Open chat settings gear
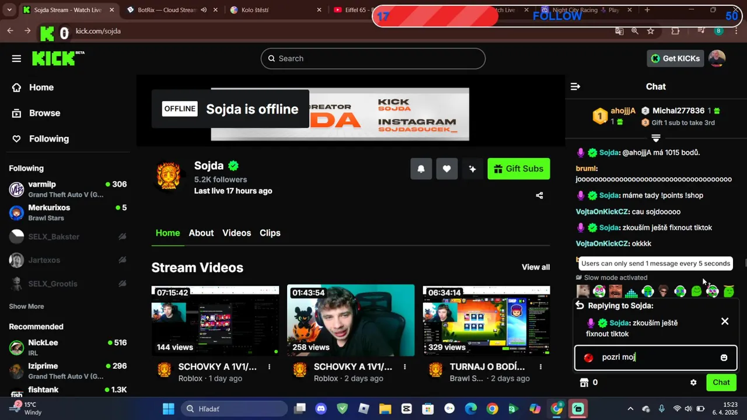 point(693,383)
